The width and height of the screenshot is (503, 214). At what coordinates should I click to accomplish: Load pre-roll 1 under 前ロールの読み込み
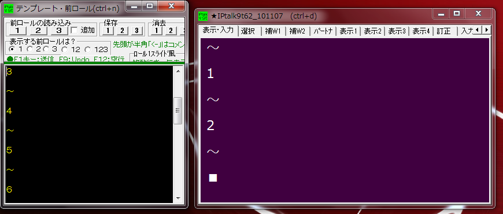tap(19, 31)
